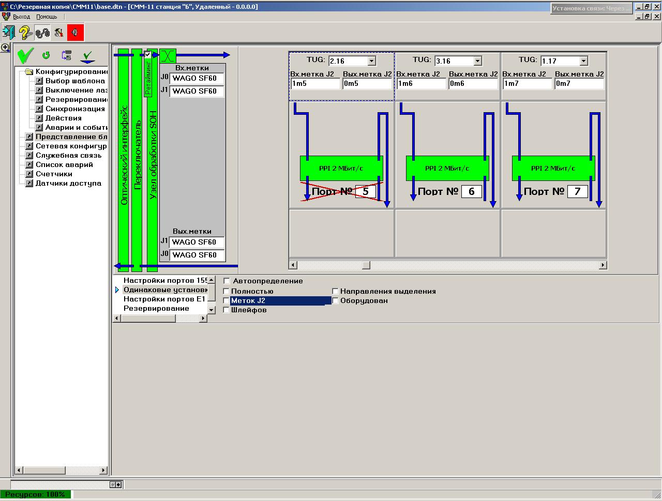Open the TUG 2.16 dropdown
662x501 pixels.
tap(371, 61)
